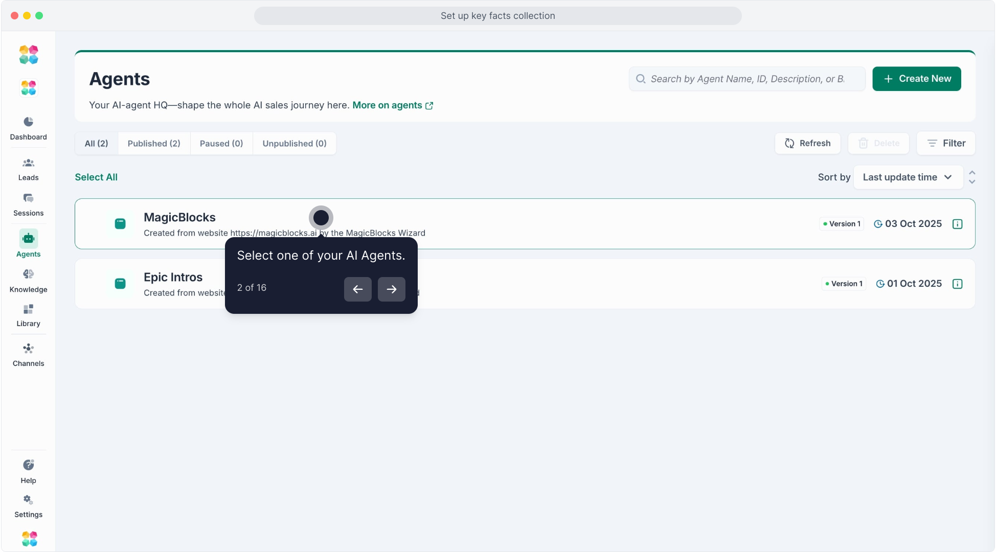Toggle sort order arrows
Viewport: 996px width, 552px height.
click(x=971, y=177)
